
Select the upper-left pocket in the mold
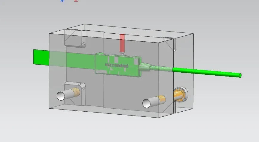(75, 40)
